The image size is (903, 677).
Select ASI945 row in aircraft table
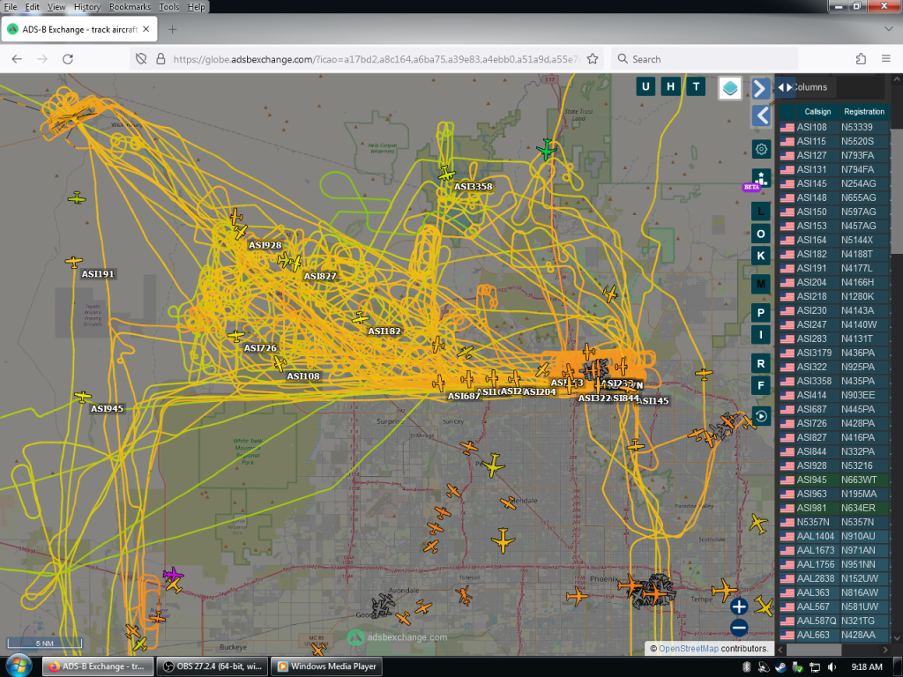click(834, 480)
